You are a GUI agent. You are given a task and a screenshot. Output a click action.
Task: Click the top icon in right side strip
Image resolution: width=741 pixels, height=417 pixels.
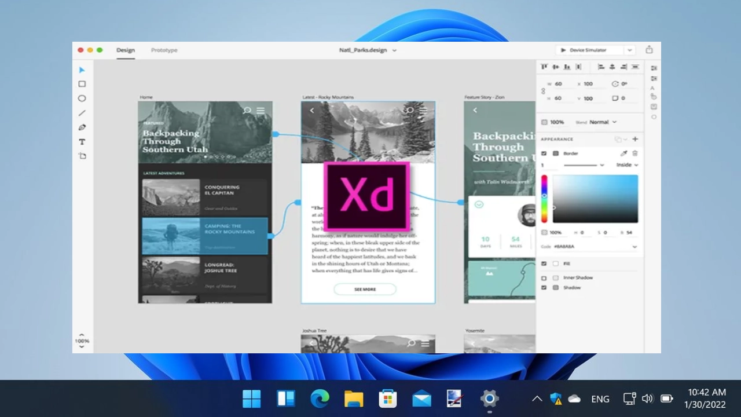pyautogui.click(x=654, y=68)
